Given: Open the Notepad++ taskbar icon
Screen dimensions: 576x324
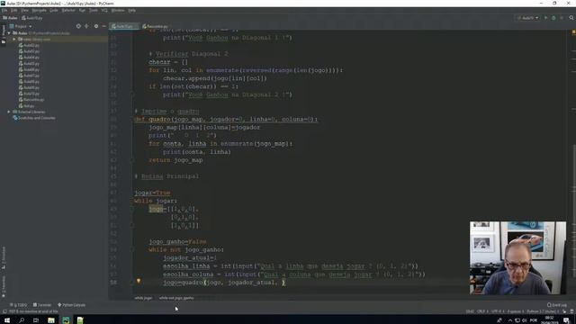Looking at the screenshot, I should (80, 320).
